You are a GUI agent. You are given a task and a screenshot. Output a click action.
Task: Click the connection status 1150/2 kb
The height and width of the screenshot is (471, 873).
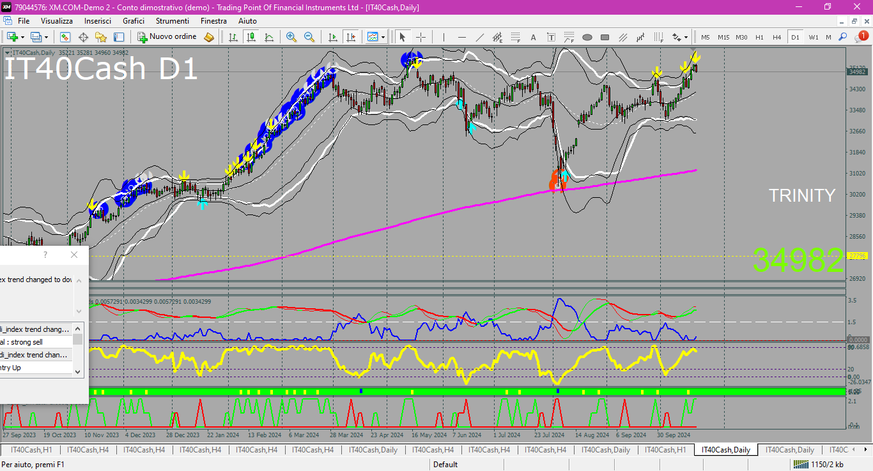coord(818,465)
